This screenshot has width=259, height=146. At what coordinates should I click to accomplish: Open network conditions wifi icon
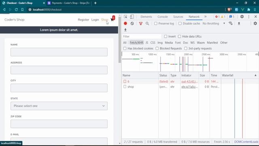click(x=231, y=24)
